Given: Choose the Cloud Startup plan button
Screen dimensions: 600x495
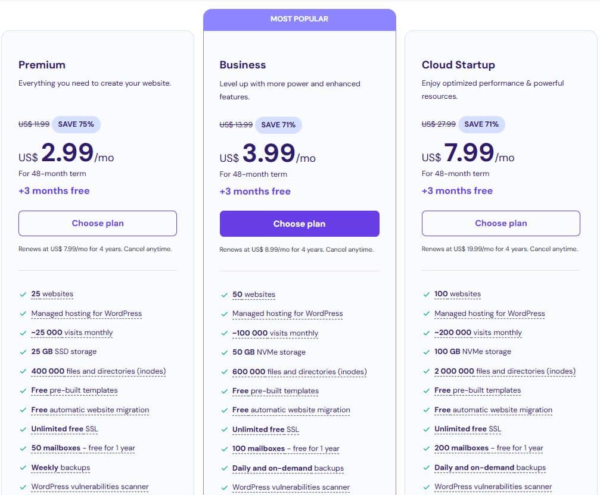Looking at the screenshot, I should click(x=500, y=223).
